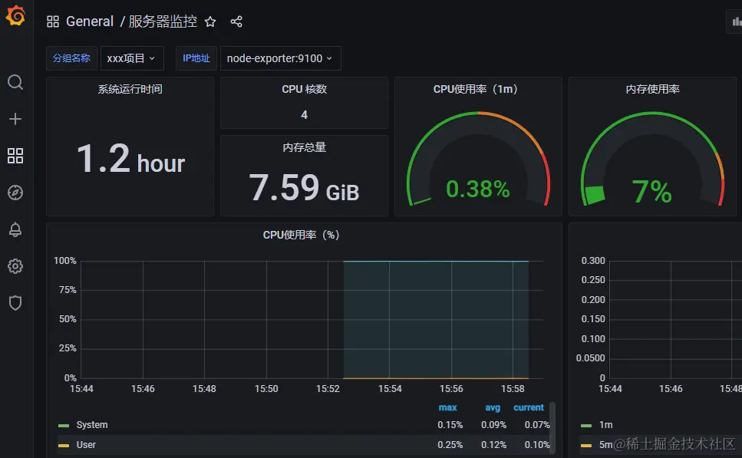Change color of 1m series swatch
Image resolution: width=742 pixels, height=458 pixels.
click(x=585, y=425)
